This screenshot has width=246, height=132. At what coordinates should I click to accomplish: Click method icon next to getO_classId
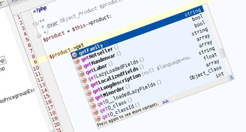97,119
